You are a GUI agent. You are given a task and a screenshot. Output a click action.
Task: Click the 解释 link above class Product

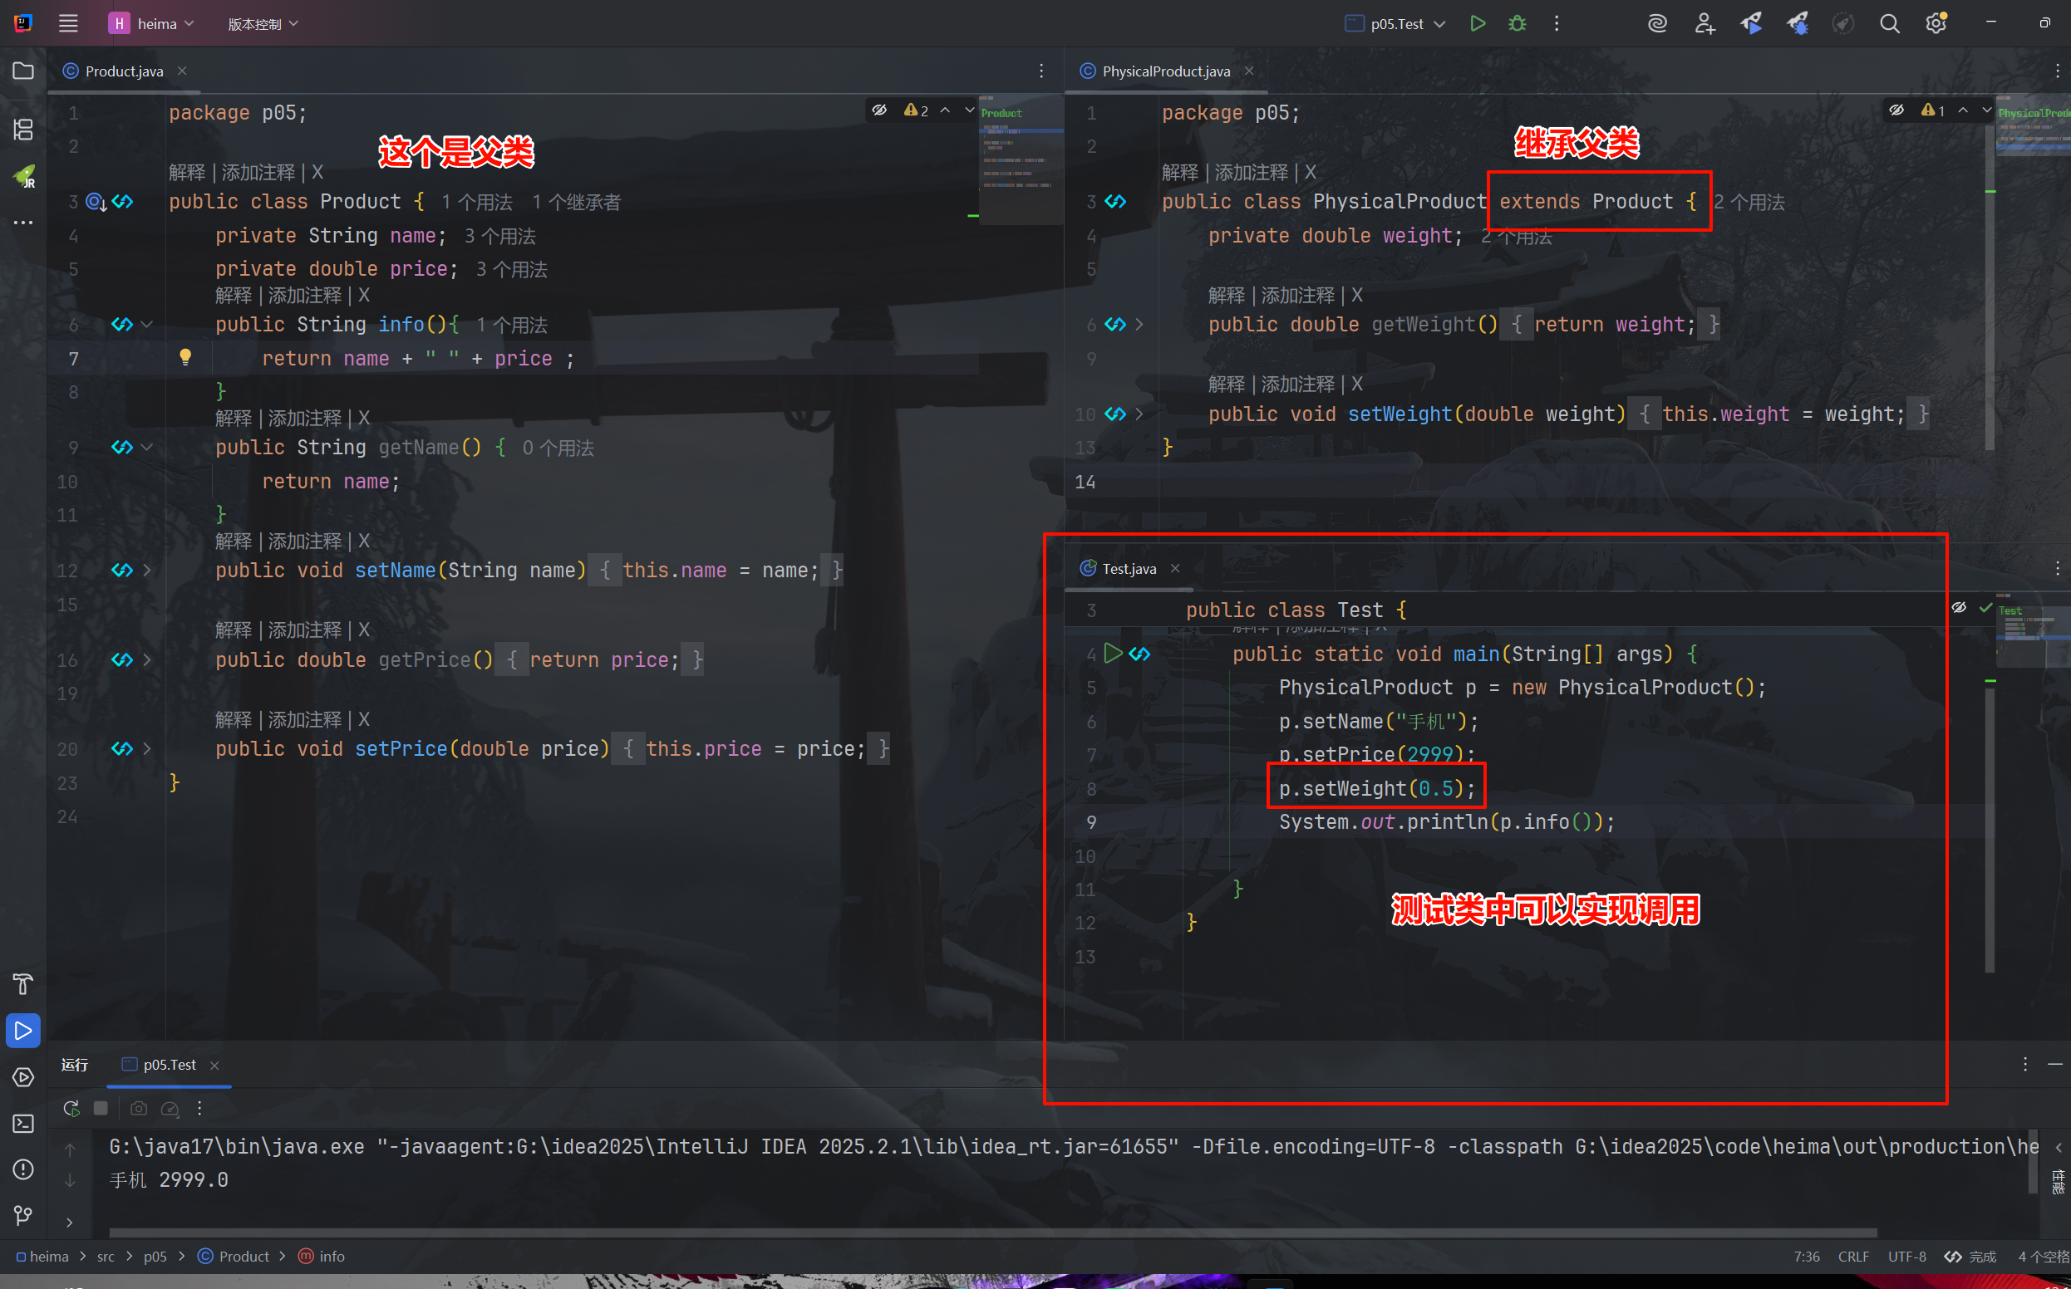point(186,172)
